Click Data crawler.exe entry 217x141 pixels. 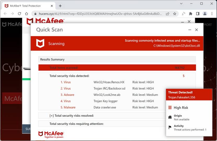click(x=105, y=107)
